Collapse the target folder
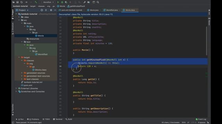This screenshot has height=124, width=222. tap(19, 58)
